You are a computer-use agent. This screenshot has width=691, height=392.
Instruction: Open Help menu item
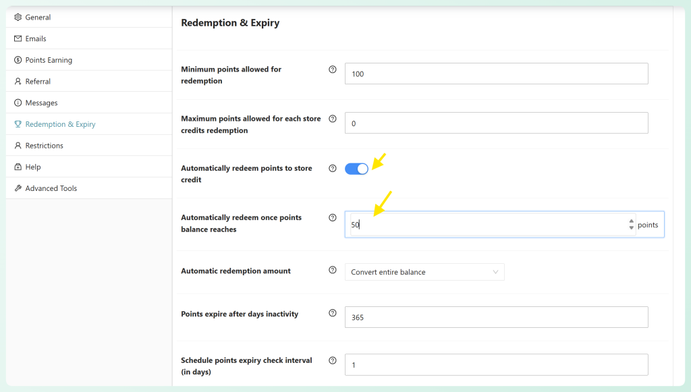tap(89, 167)
